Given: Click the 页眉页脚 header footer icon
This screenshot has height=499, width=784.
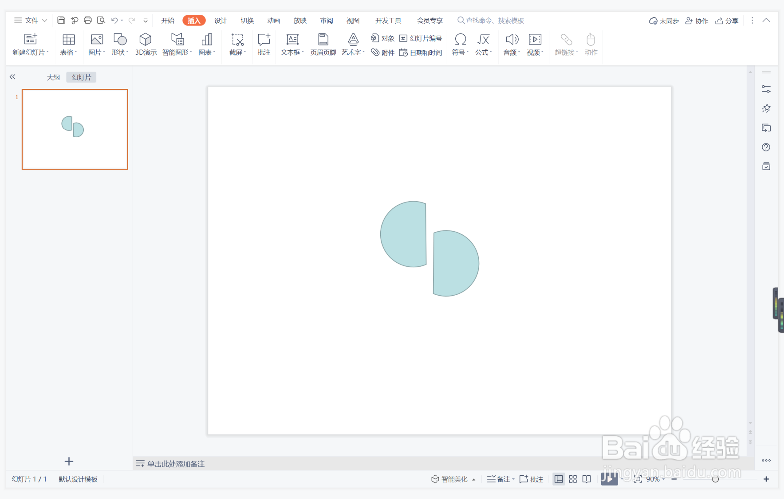Looking at the screenshot, I should coord(323,40).
